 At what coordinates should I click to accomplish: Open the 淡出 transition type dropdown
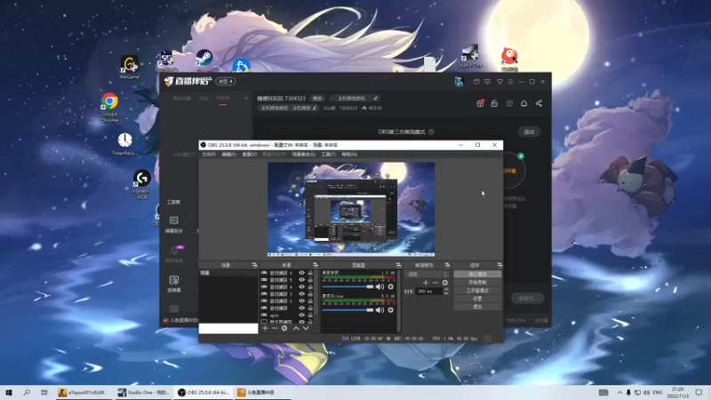click(427, 274)
